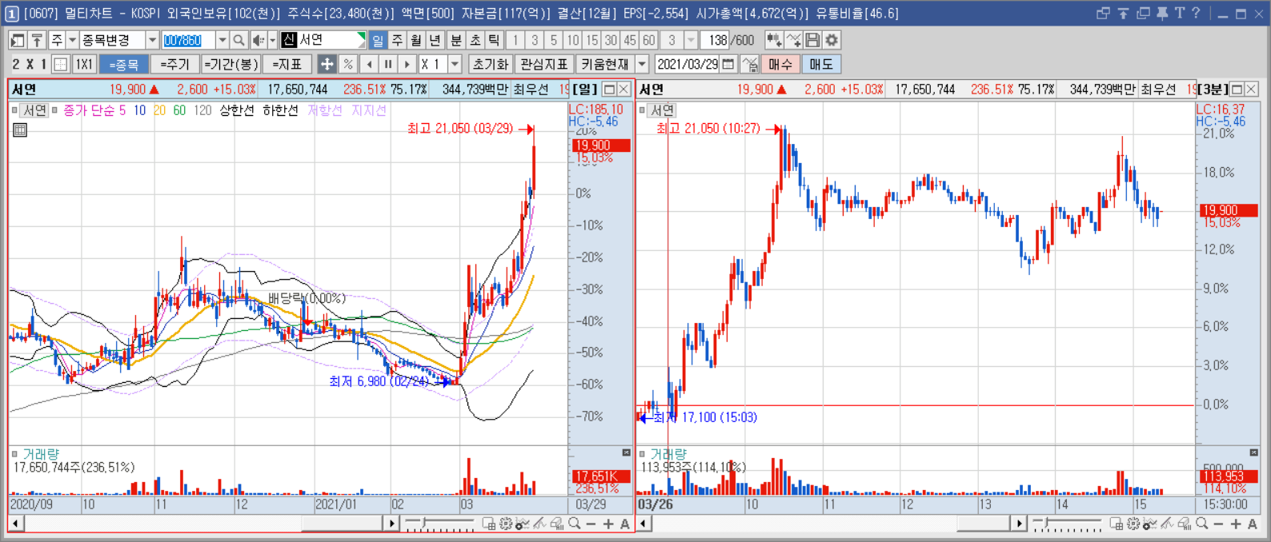Click the candle count field showing 138
This screenshot has height=542, width=1271.
(x=716, y=40)
